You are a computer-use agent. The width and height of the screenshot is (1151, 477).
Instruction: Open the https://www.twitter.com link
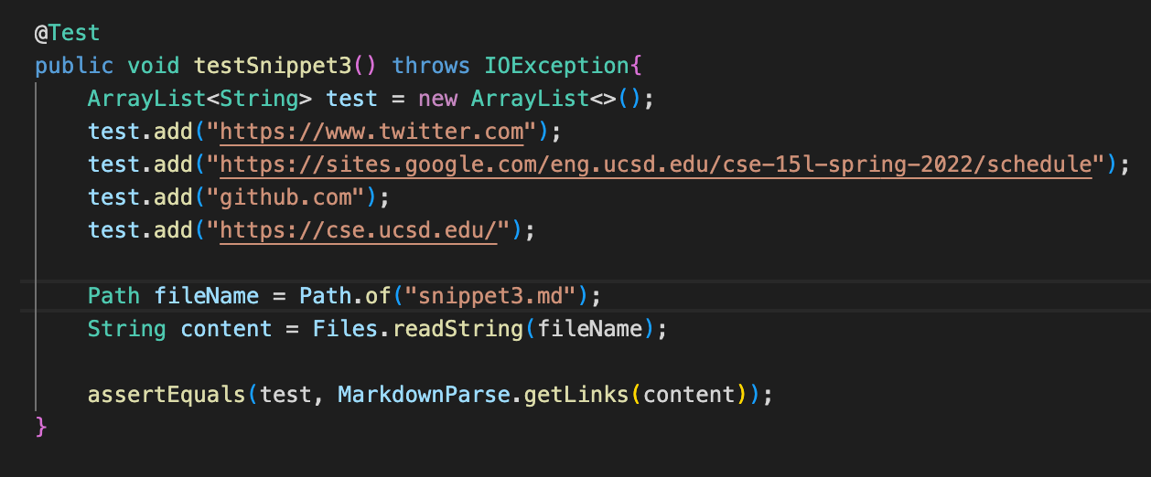point(371,132)
